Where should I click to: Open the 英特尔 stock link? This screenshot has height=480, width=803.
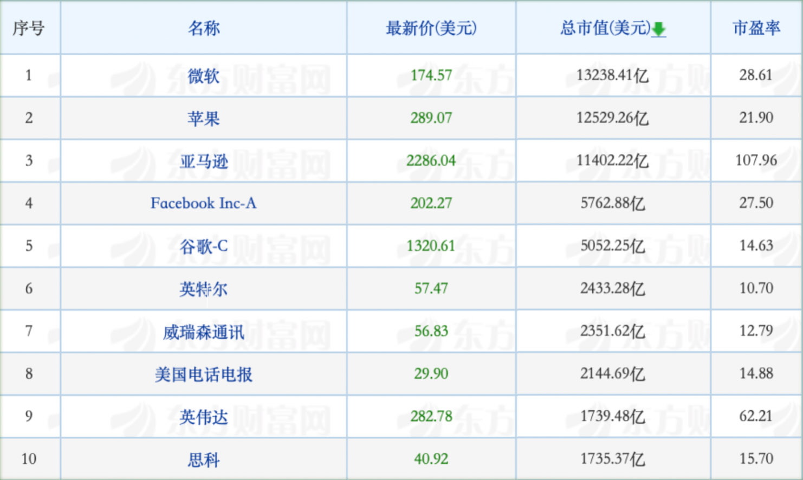pyautogui.click(x=204, y=289)
